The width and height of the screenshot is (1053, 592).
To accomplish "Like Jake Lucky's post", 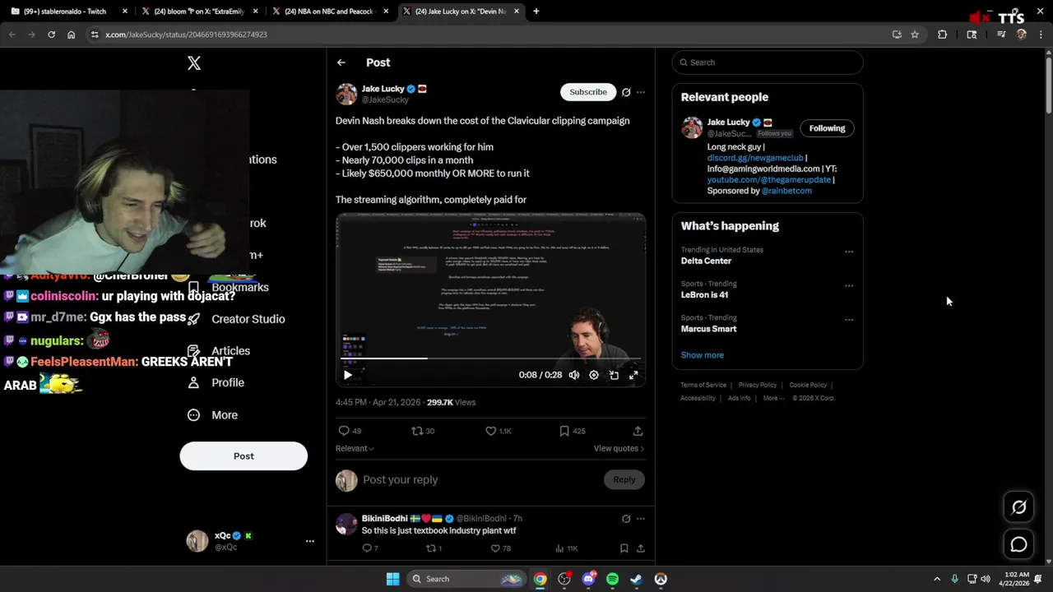I will (x=498, y=431).
